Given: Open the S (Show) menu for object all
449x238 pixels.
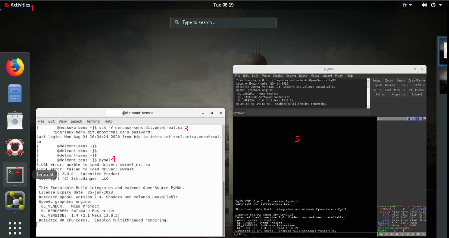Looking at the screenshot, I should pyautogui.click(x=413, y=119).
